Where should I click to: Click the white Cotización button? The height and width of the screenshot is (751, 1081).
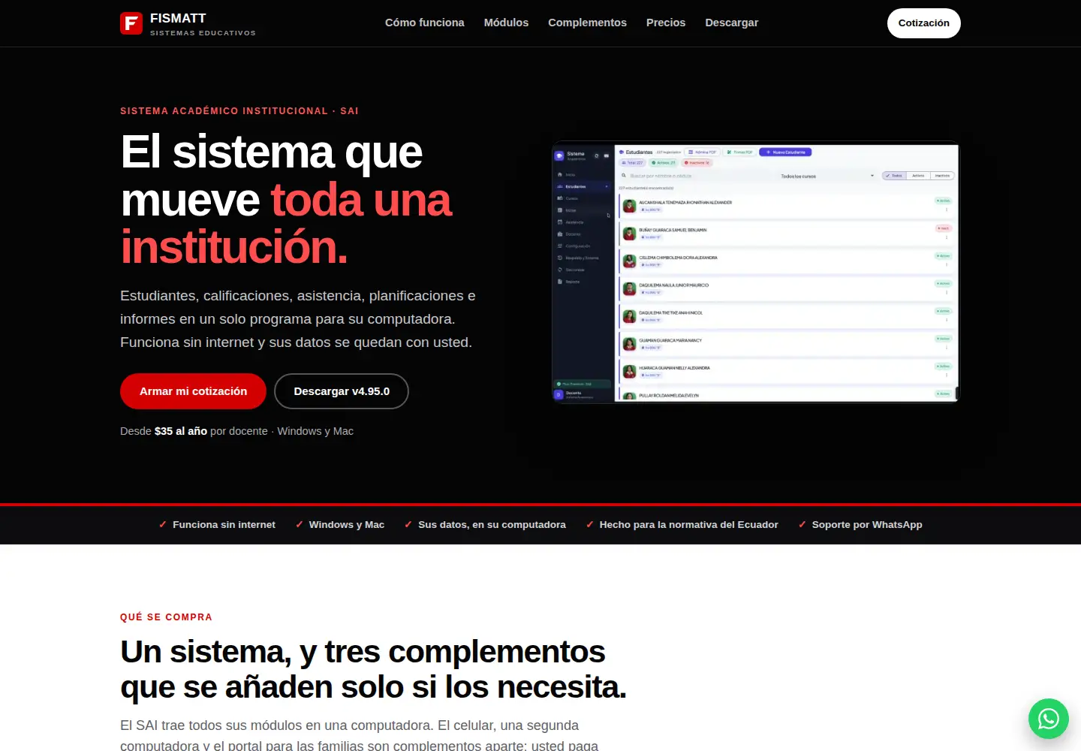tap(924, 23)
